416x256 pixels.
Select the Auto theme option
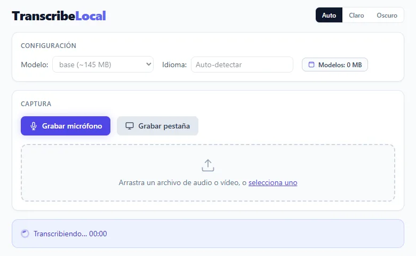329,15
